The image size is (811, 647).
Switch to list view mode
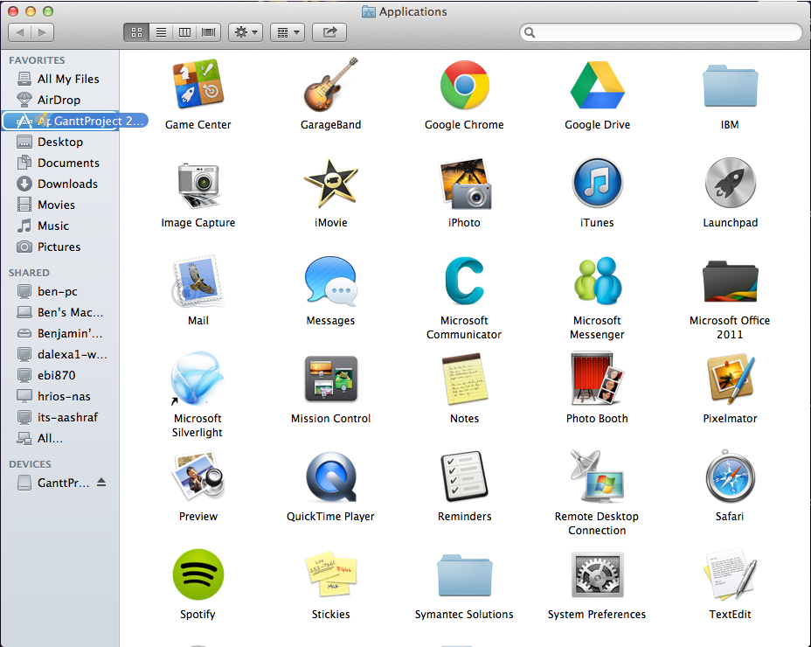tap(161, 32)
